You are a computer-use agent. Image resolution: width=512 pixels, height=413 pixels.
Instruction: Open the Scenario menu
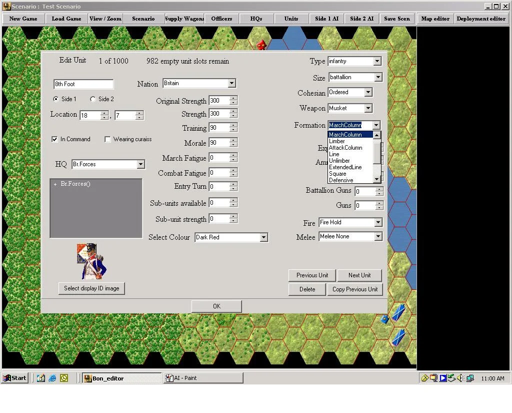pyautogui.click(x=143, y=19)
